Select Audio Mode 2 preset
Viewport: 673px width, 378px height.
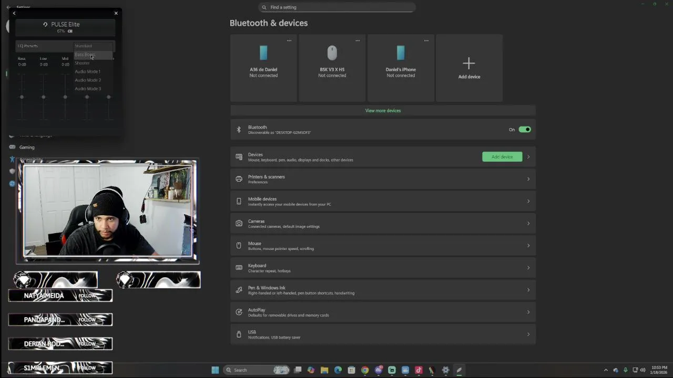coord(93,80)
